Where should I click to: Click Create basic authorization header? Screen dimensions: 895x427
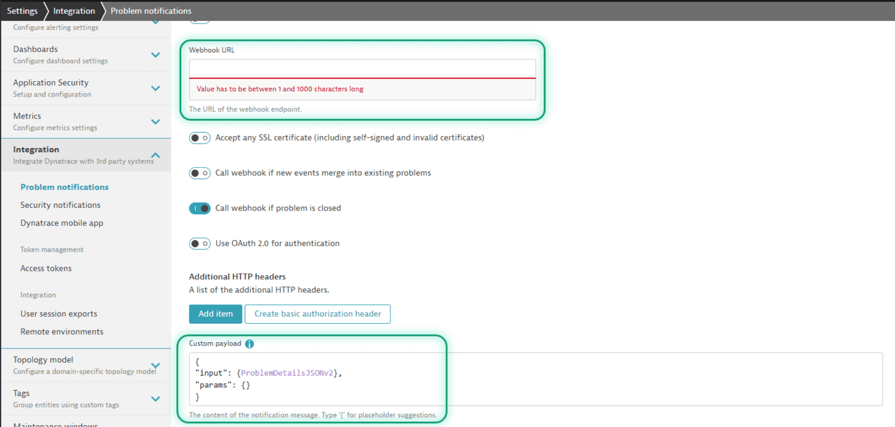317,313
